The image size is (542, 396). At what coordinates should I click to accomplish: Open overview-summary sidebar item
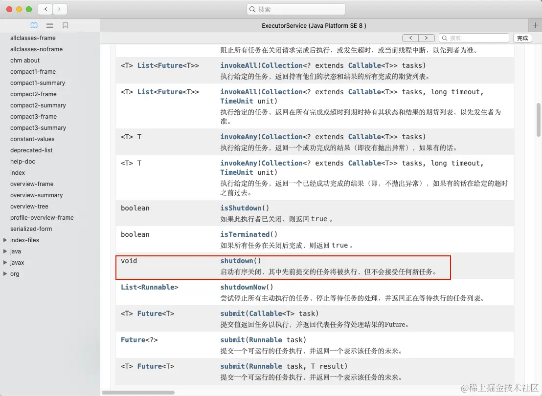point(36,195)
